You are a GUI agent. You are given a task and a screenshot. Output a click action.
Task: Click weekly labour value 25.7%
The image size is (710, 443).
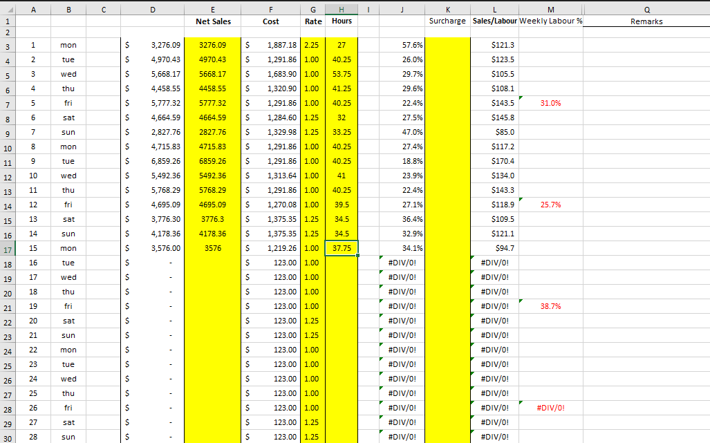(x=550, y=205)
